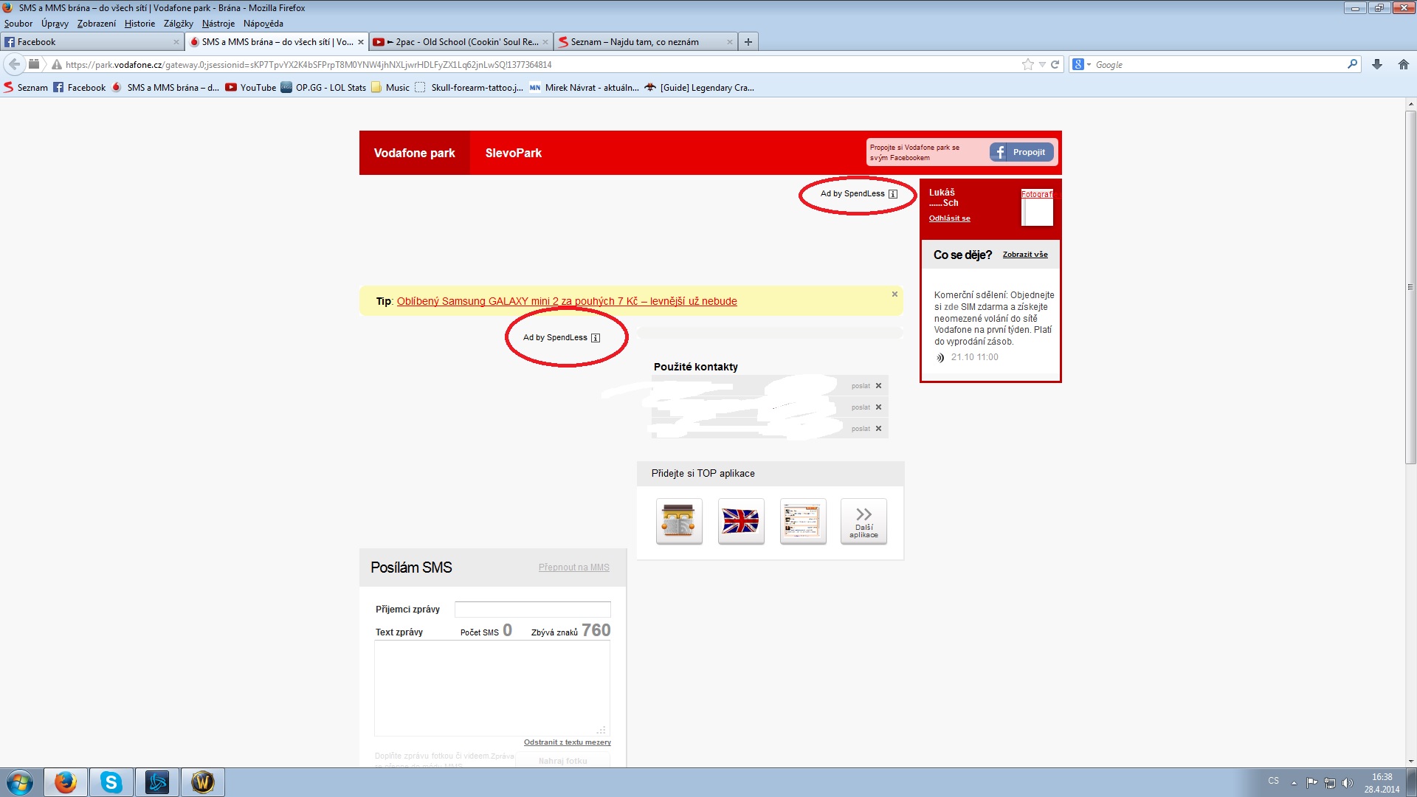Open the Google search engine dropdown

click(x=1082, y=64)
